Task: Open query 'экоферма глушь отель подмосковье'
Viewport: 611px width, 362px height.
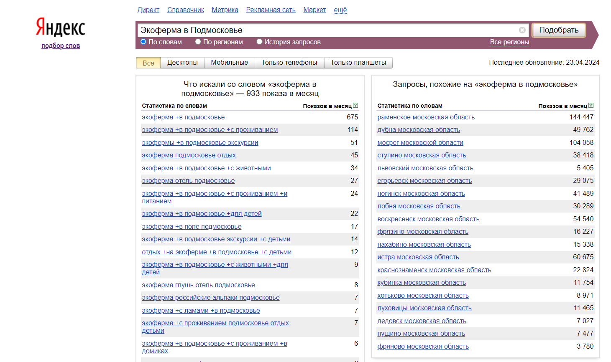Action: click(198, 285)
